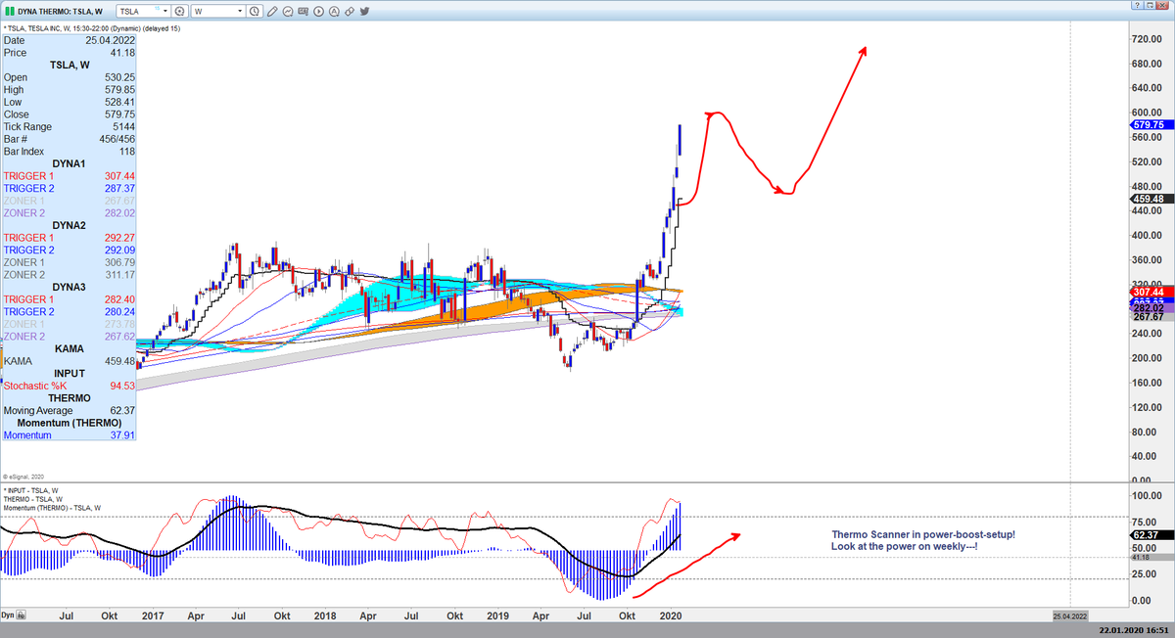This screenshot has height=638, width=1175.
Task: Click the 2018 label on time axis
Action: [325, 615]
